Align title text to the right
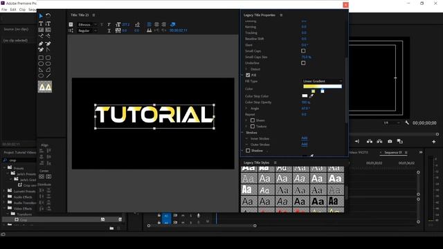This screenshot has height=249, width=443. [x=164, y=24]
